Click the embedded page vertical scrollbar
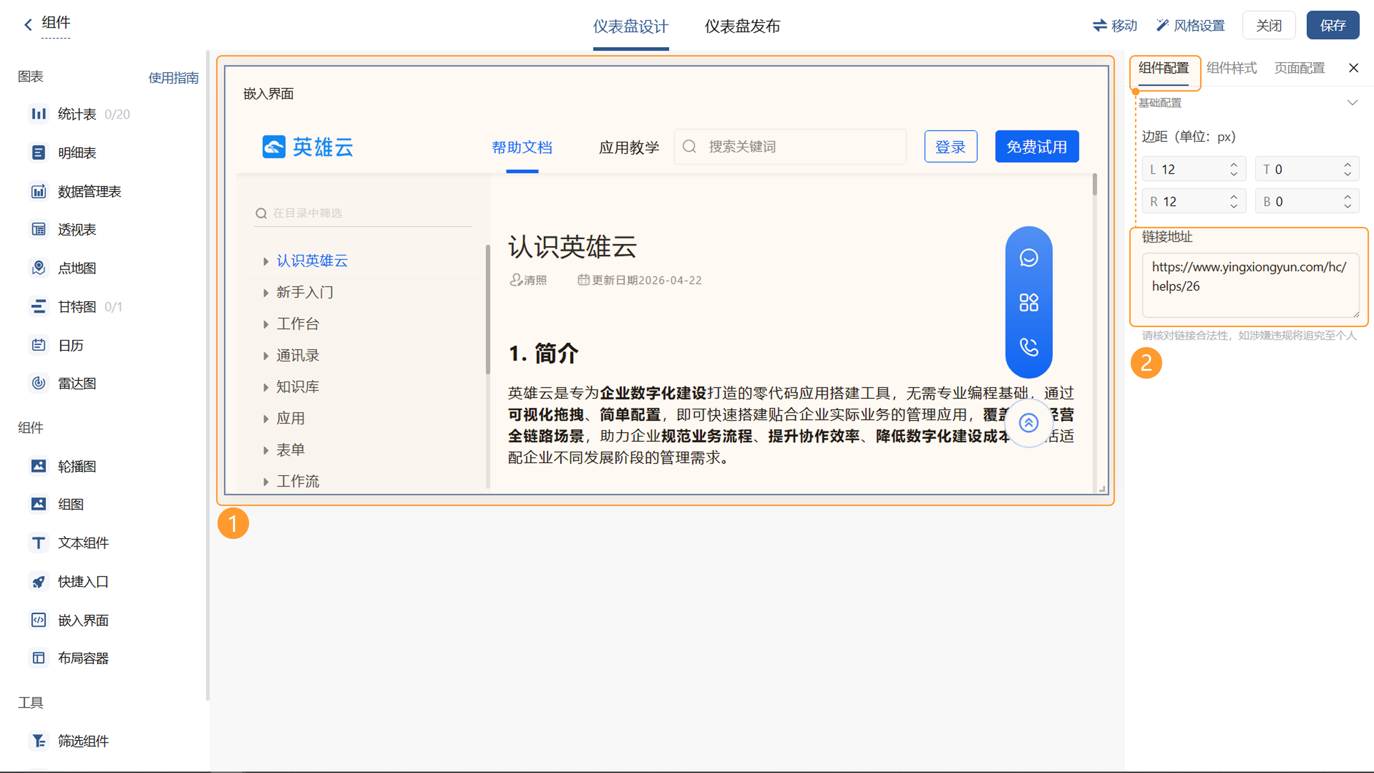This screenshot has width=1374, height=773. point(1095,184)
